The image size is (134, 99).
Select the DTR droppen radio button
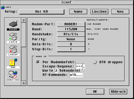(95, 62)
